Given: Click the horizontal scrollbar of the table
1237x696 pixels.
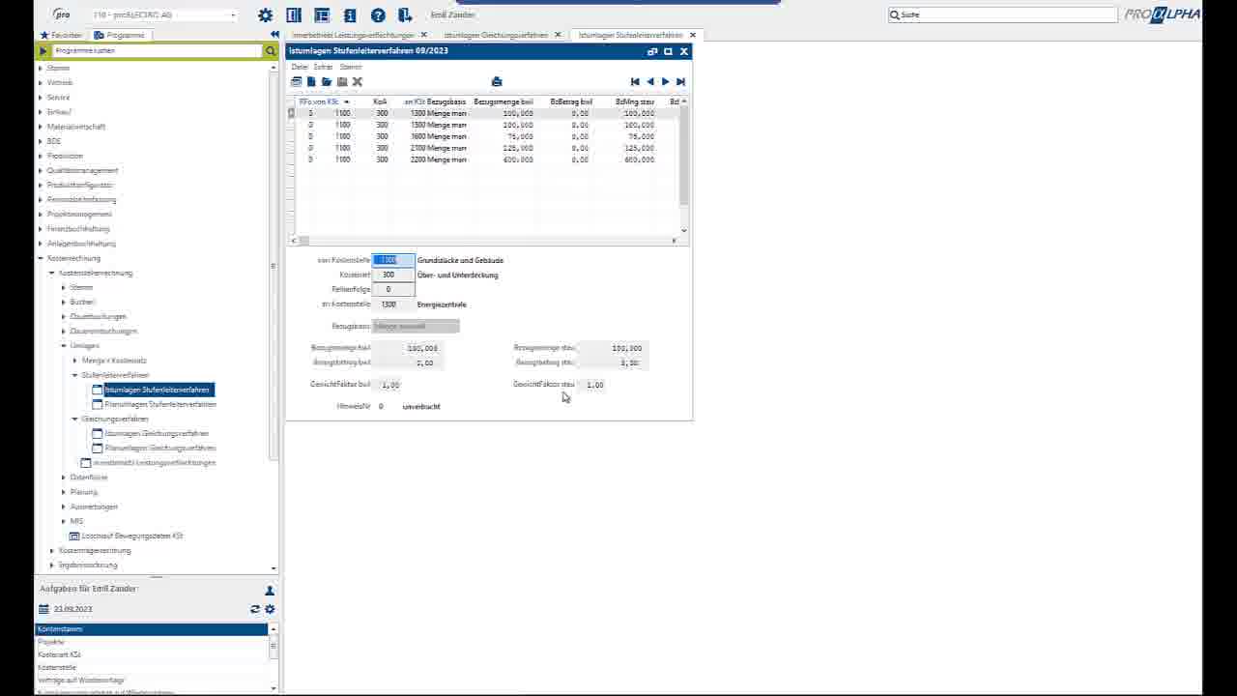Looking at the screenshot, I should (x=483, y=240).
